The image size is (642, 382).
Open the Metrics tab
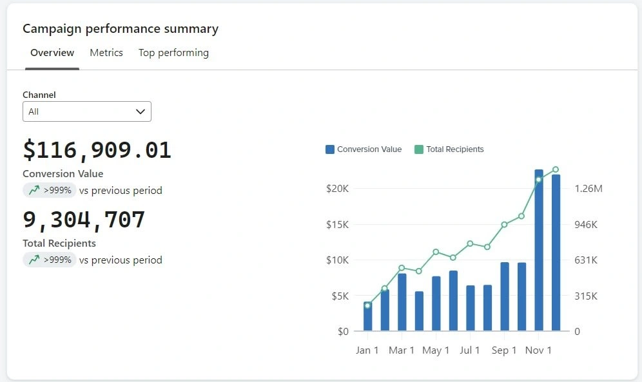(106, 53)
